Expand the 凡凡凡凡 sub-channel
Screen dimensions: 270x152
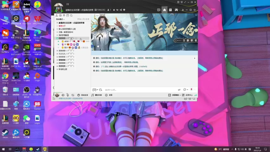[x=57, y=54]
